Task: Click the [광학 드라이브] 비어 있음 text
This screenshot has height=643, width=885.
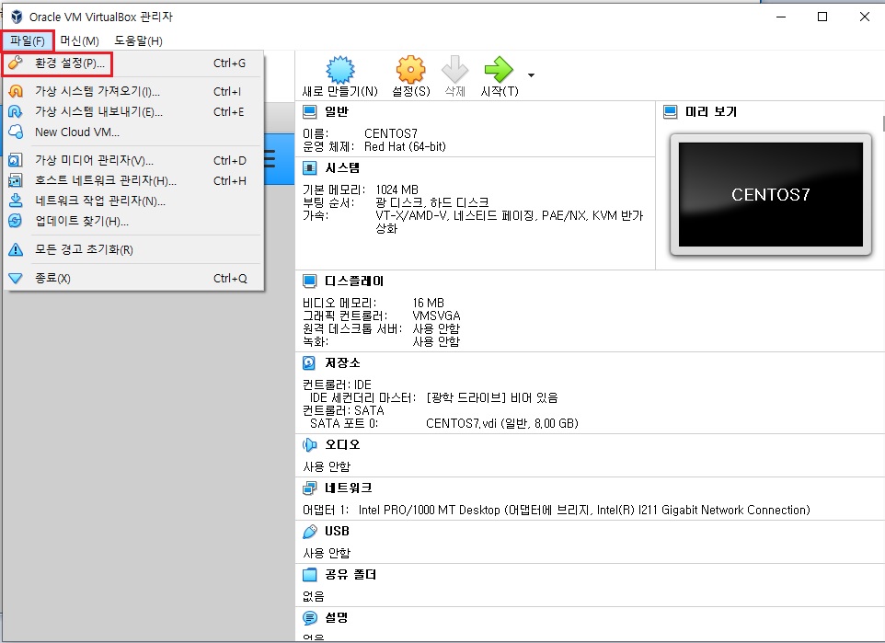Action: [491, 398]
